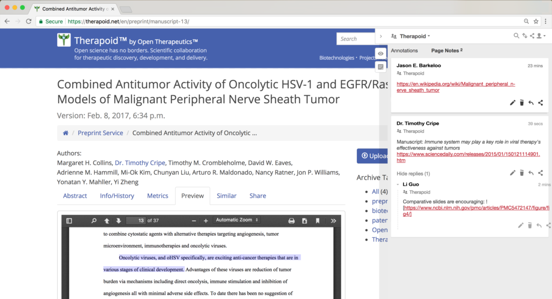
Task: Go to home via breadcrumb house icon
Action: 65,133
